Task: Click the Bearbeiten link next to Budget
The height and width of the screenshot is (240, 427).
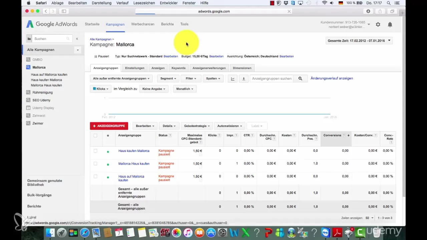Action: click(x=216, y=56)
